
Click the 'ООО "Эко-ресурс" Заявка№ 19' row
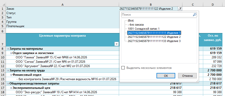pos(62,92)
